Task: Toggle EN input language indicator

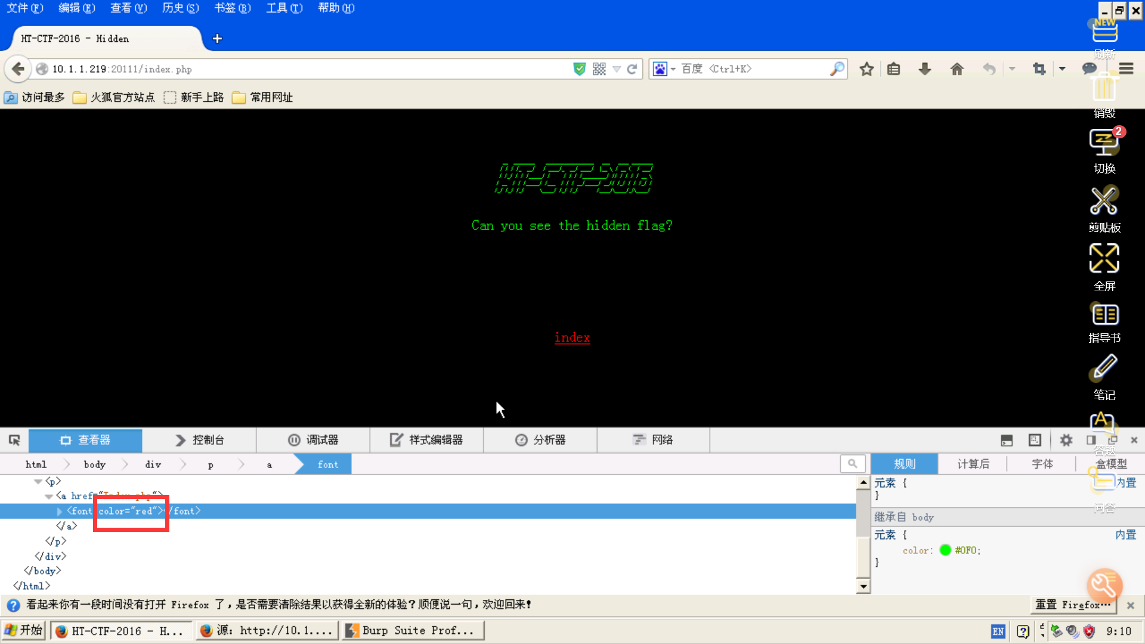Action: 998,631
